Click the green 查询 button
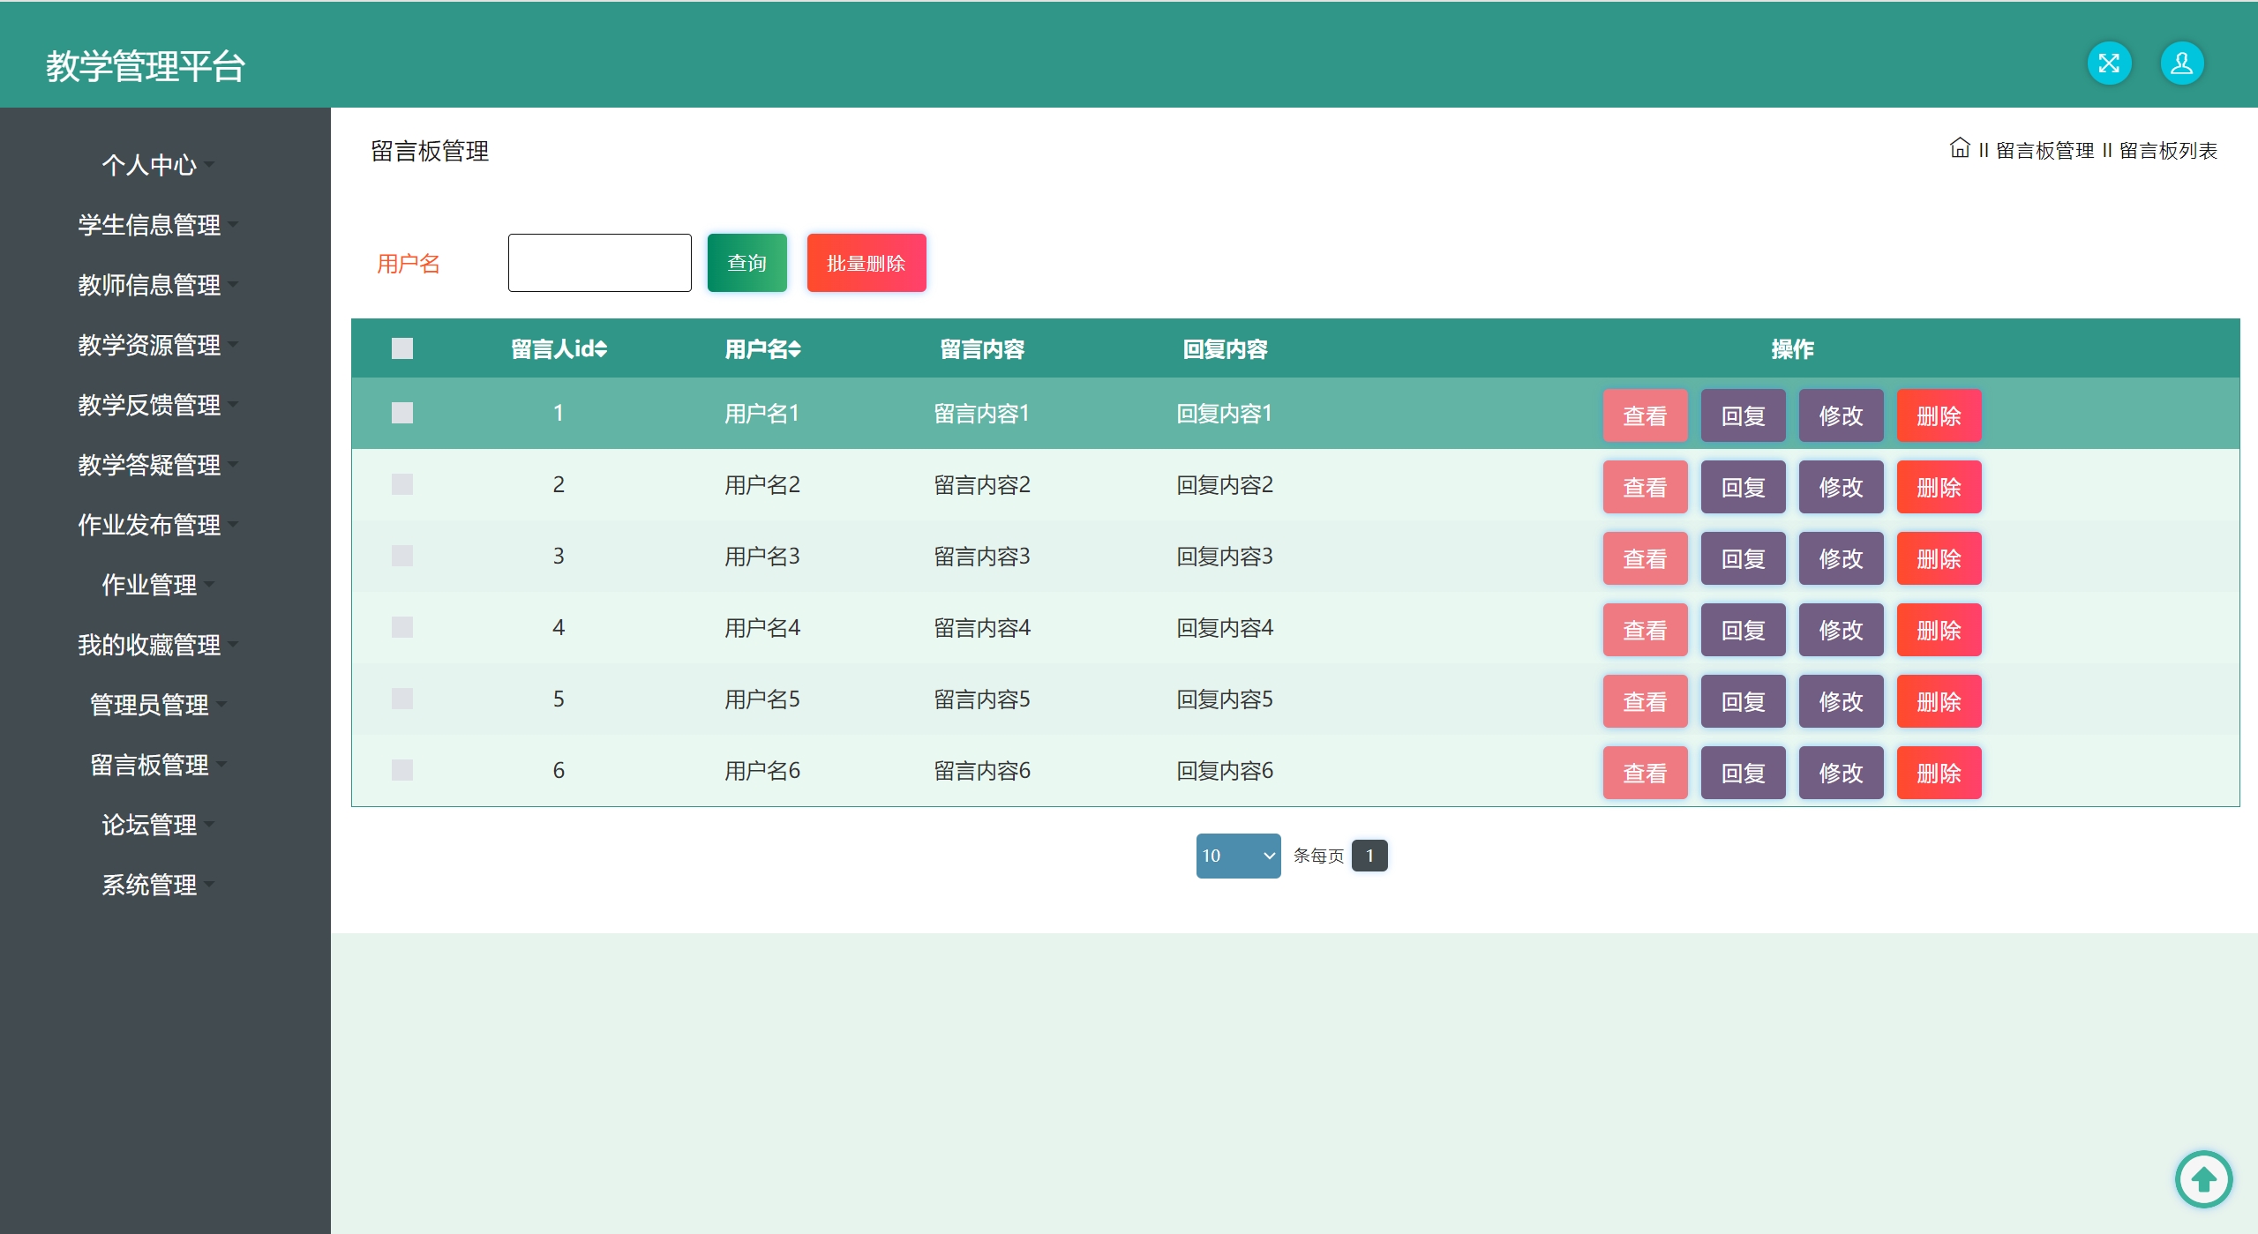The height and width of the screenshot is (1234, 2258). point(746,263)
